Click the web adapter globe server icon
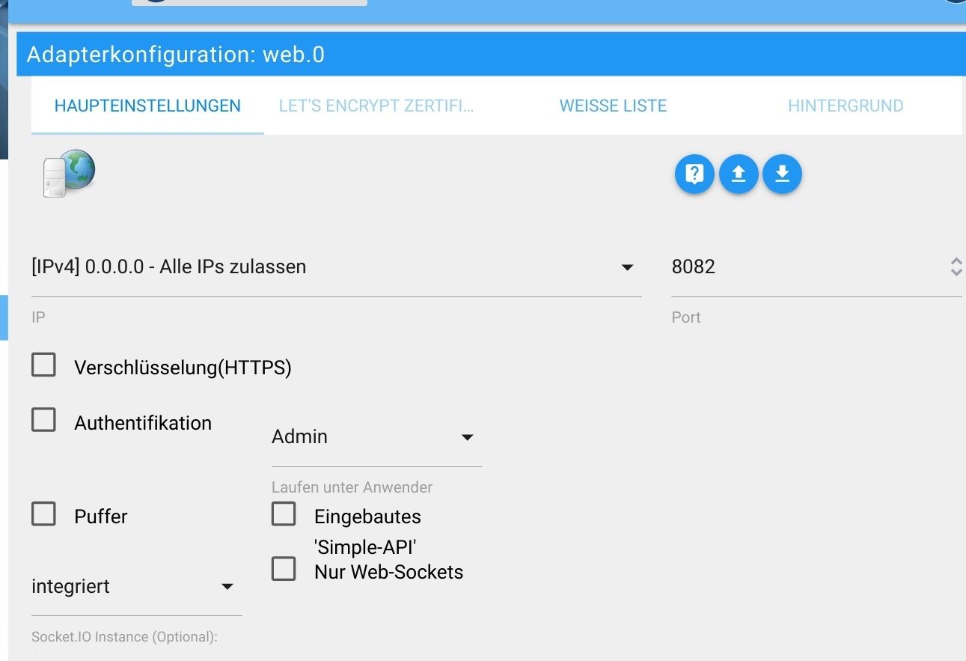The image size is (966, 661). tap(68, 174)
